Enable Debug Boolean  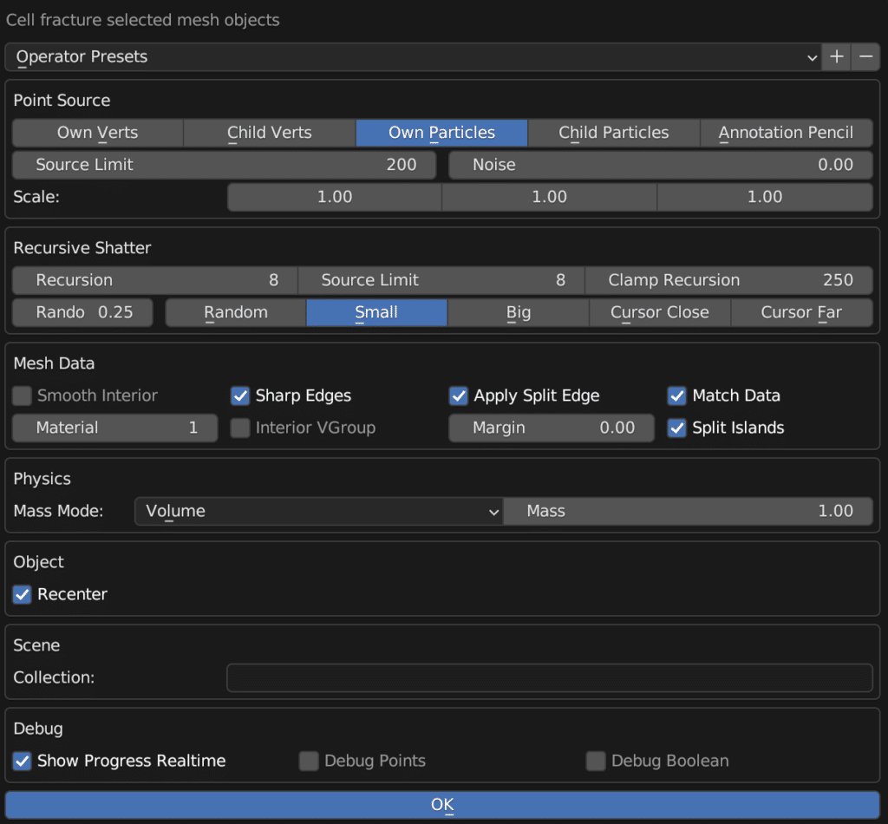596,761
